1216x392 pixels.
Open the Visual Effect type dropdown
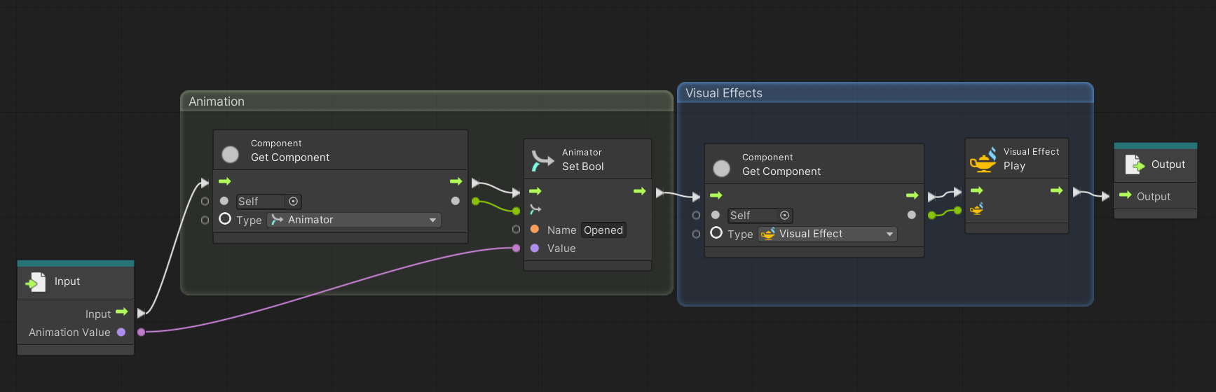coord(828,234)
